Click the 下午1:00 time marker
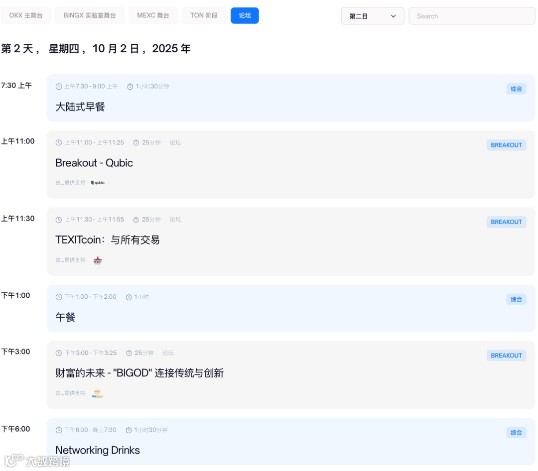Image resolution: width=538 pixels, height=471 pixels. [15, 295]
